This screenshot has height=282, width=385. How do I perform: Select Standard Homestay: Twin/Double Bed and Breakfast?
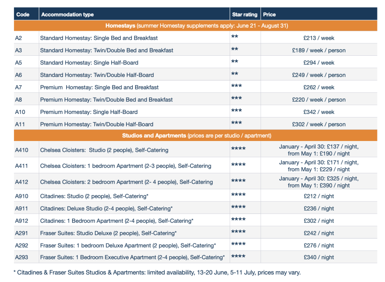click(x=106, y=50)
